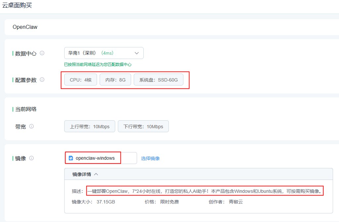Viewport: 339px width, 222px height.
Task: Click the 上行带宽：10Mbps bandwidth box
Action: tap(89, 127)
